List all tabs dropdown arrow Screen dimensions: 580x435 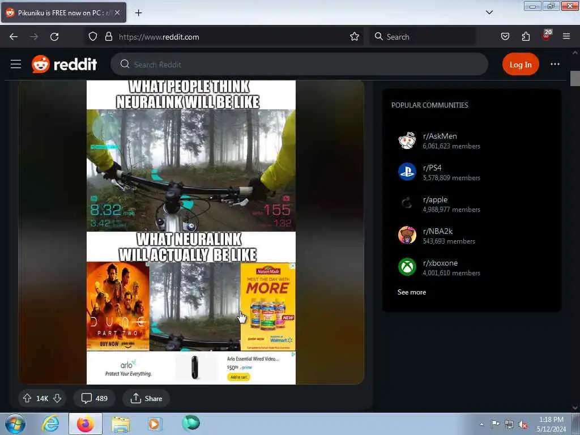pyautogui.click(x=489, y=12)
